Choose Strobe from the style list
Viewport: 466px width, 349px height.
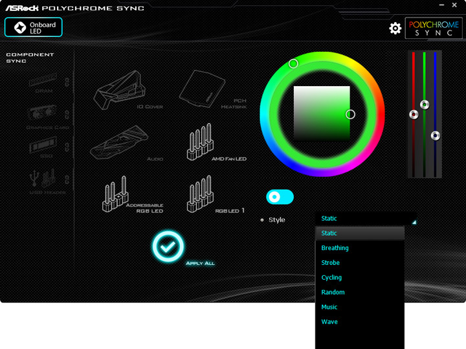[360, 263]
